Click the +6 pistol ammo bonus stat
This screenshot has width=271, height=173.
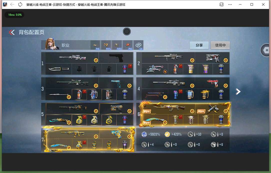(217, 145)
